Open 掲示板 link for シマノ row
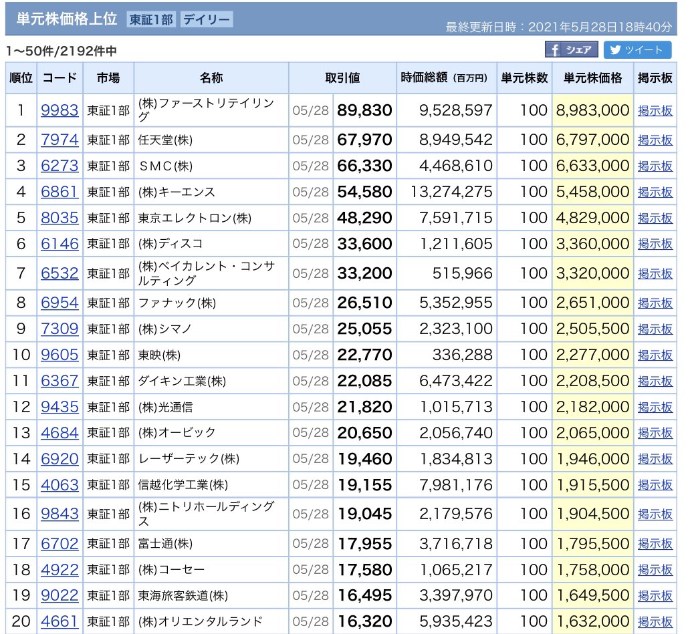690x634 pixels. (x=655, y=329)
